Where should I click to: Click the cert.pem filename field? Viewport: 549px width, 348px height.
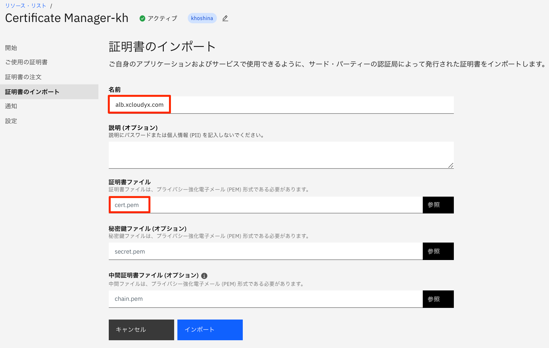[227, 205]
